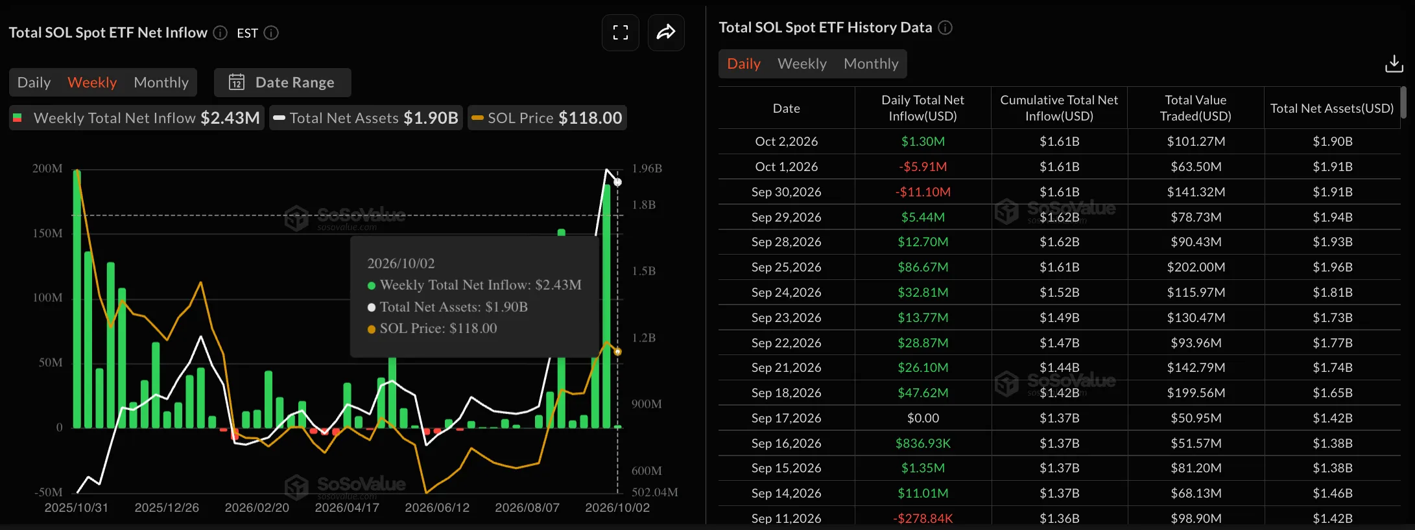Click the calendar icon in Date Range
The width and height of the screenshot is (1415, 530).
coord(237,82)
